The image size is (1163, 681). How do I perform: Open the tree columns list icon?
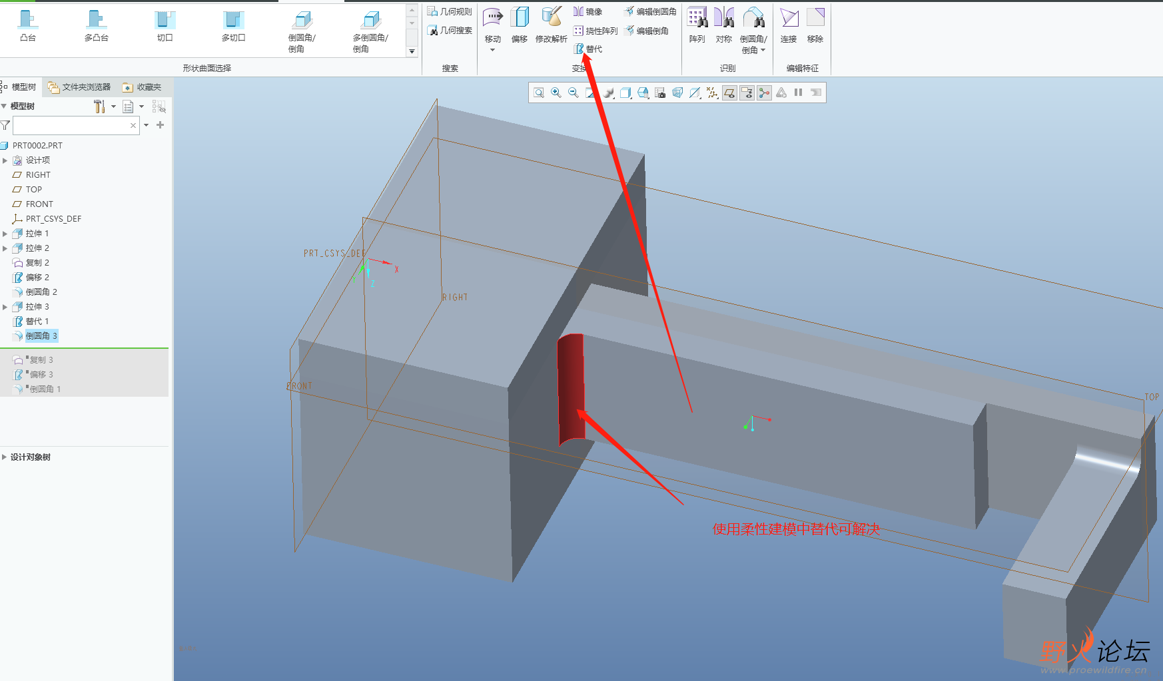click(x=129, y=107)
